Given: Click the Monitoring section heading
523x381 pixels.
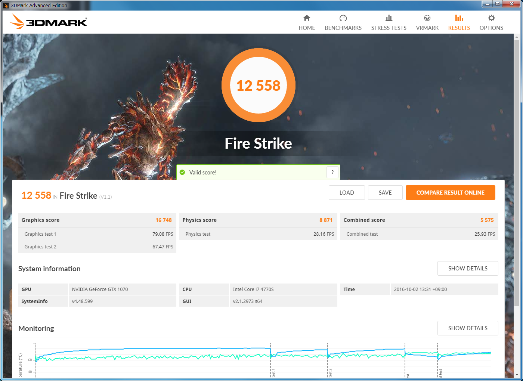Looking at the screenshot, I should 36,328.
